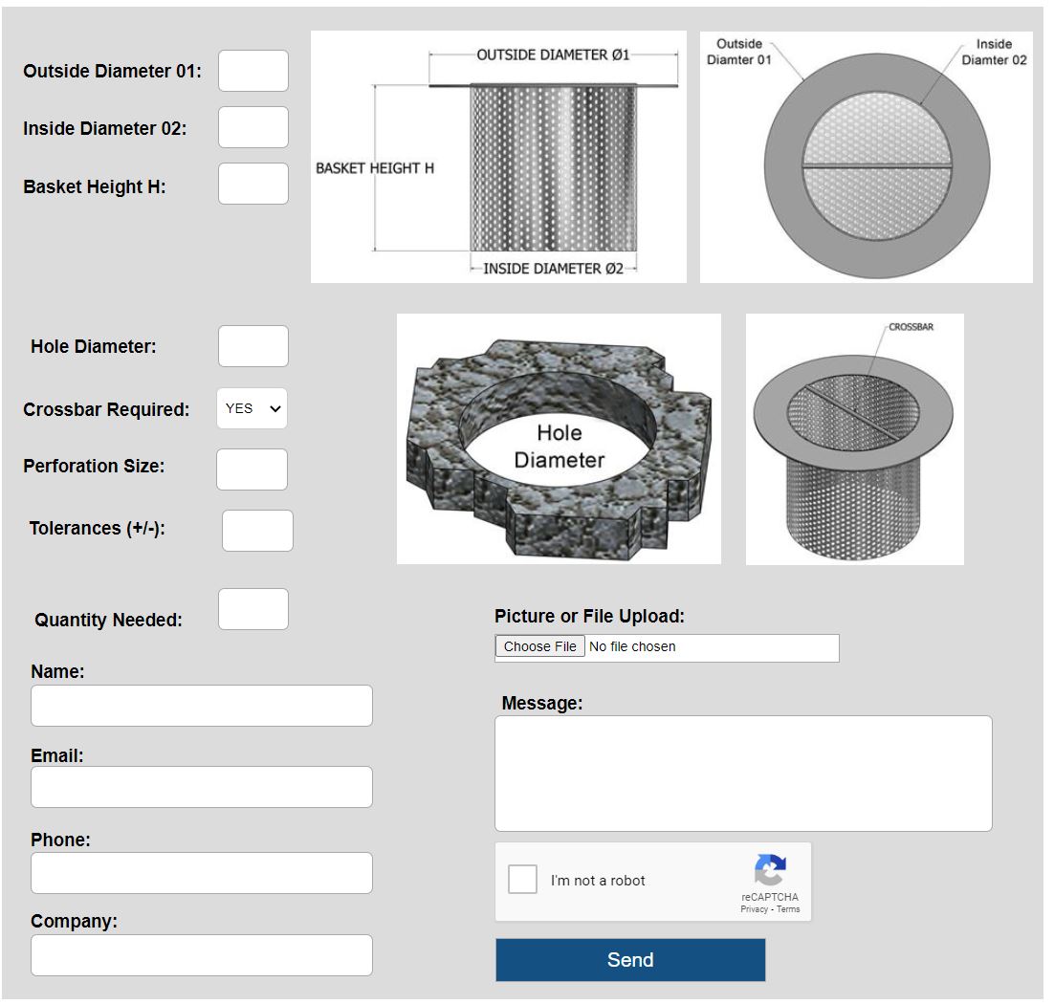This screenshot has height=1004, width=1054.
Task: Focus the Inside Diameter 02 input field
Action: point(253,127)
